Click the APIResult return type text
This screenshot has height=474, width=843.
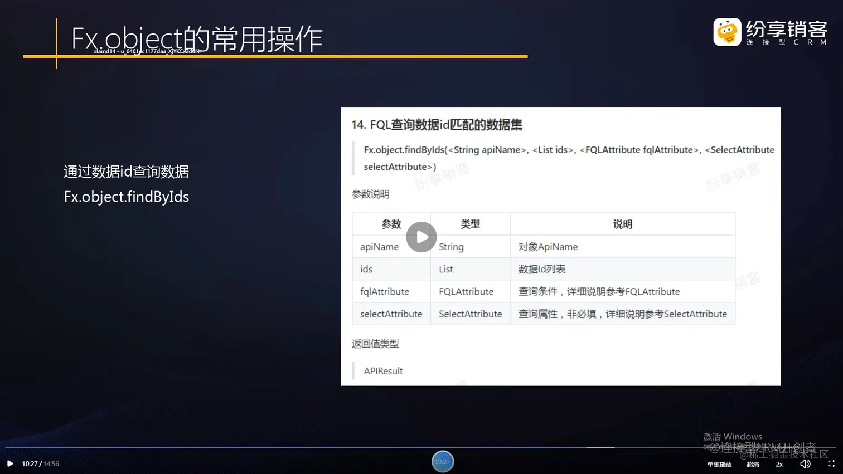tap(384, 371)
